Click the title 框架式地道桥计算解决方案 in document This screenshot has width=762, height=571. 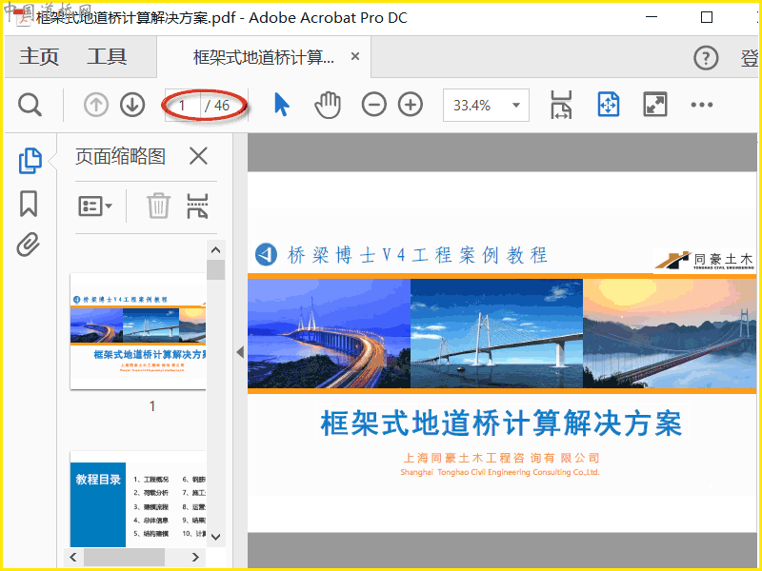(502, 423)
